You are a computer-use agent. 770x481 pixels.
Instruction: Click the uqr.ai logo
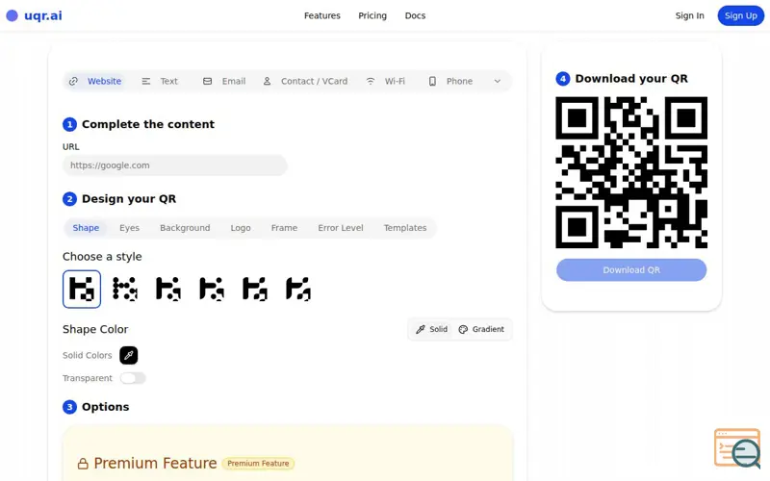point(34,15)
